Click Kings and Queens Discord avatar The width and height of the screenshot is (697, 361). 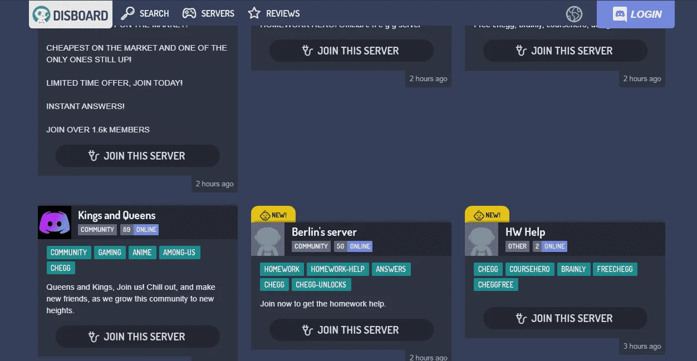(55, 222)
